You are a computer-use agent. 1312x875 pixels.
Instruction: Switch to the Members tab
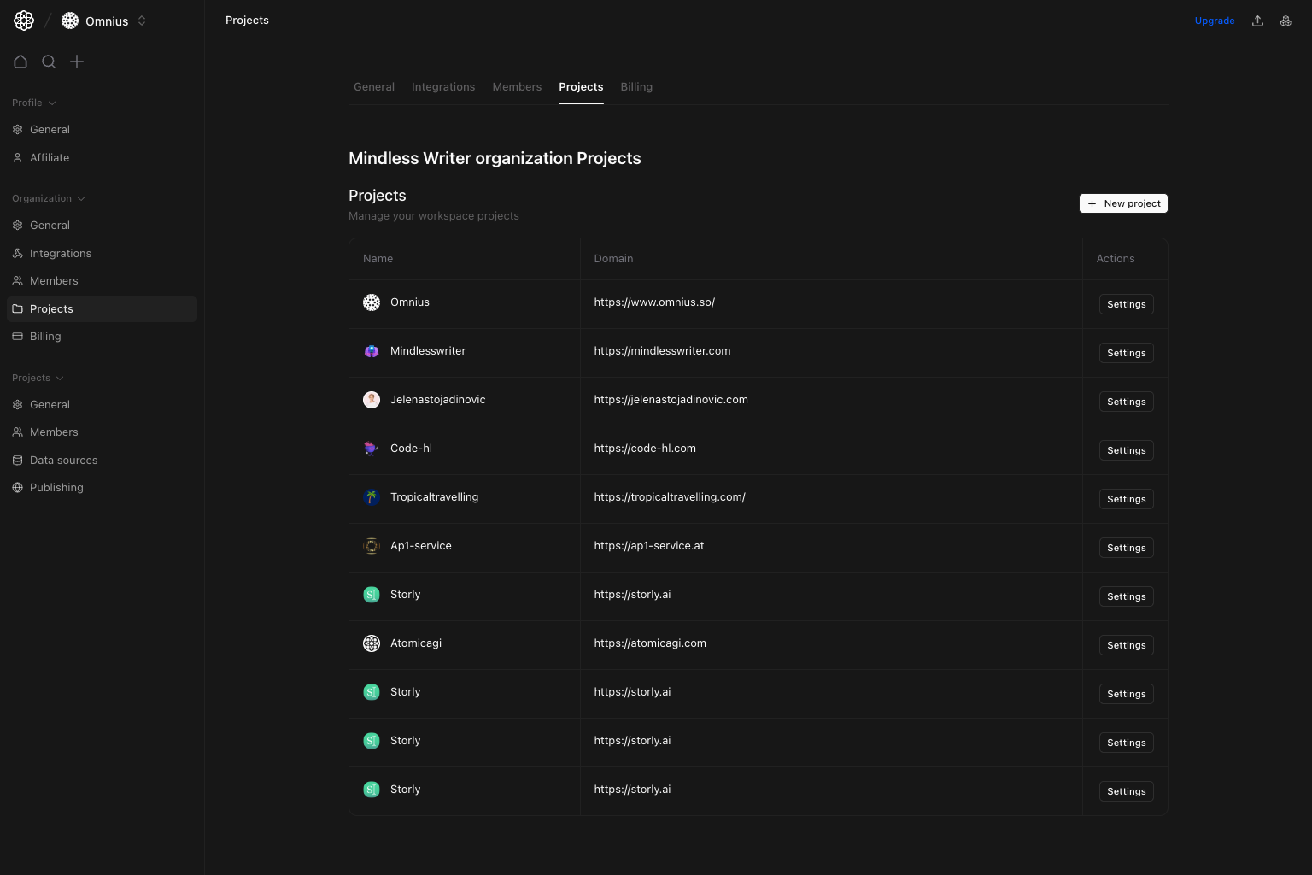pyautogui.click(x=517, y=86)
